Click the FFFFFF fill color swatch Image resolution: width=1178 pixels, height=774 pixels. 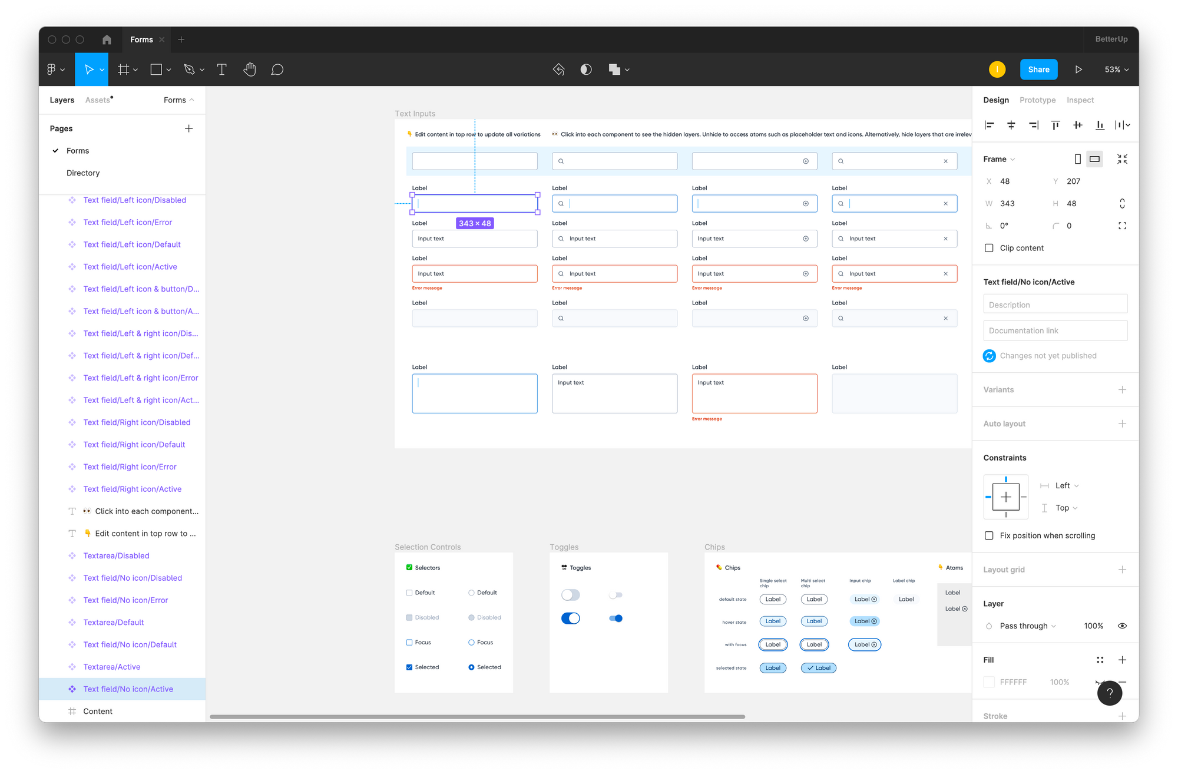pyautogui.click(x=989, y=682)
